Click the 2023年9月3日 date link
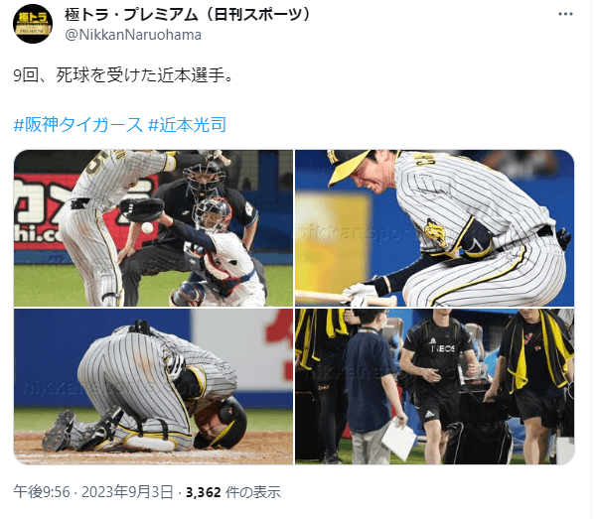The height and width of the screenshot is (519, 595). click(127, 492)
